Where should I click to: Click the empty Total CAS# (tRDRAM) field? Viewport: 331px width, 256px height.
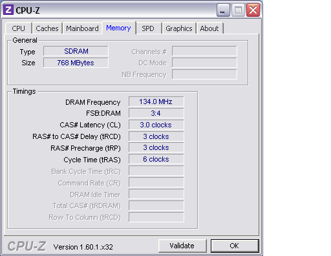[x=156, y=206]
